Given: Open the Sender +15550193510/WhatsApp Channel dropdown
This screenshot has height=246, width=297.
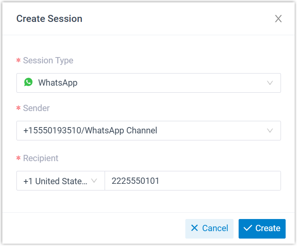Looking at the screenshot, I should tap(148, 131).
